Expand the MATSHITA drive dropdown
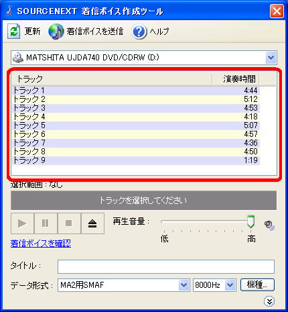 (x=271, y=58)
